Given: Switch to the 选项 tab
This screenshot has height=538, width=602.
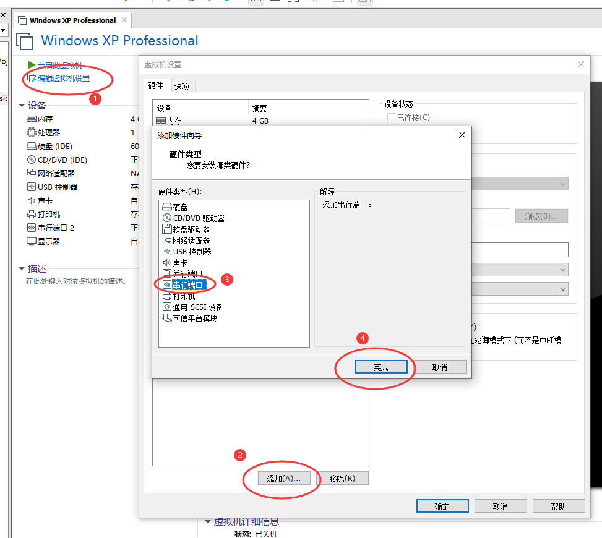Looking at the screenshot, I should tap(182, 87).
